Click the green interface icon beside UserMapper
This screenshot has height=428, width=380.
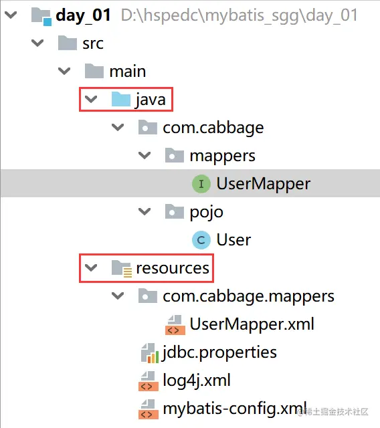pos(201,184)
